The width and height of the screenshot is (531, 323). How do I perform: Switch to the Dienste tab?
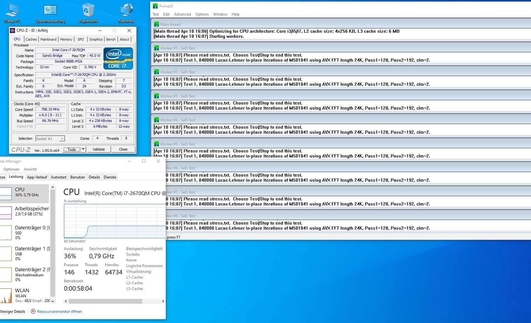coord(110,177)
